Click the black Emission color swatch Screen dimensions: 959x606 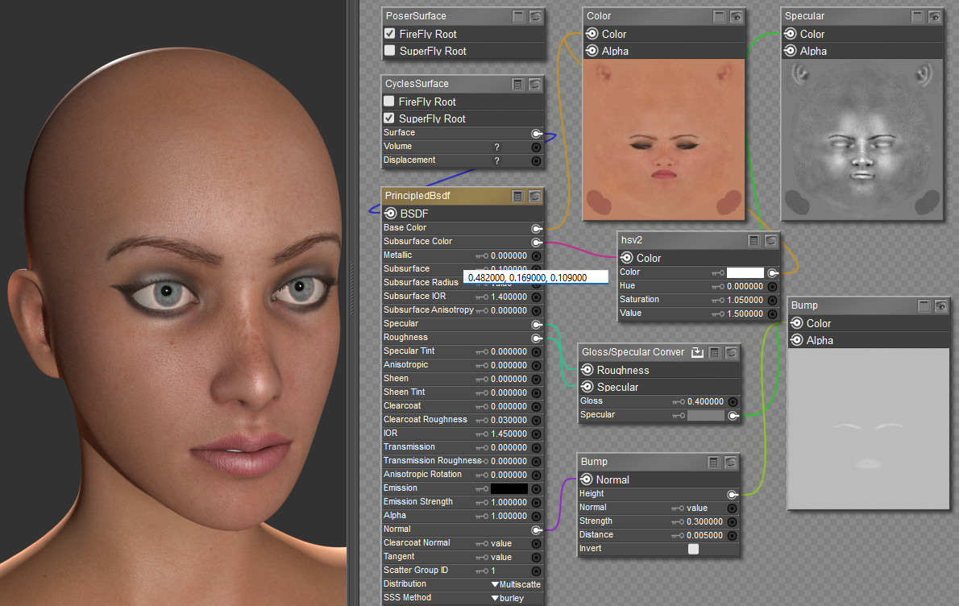click(509, 488)
